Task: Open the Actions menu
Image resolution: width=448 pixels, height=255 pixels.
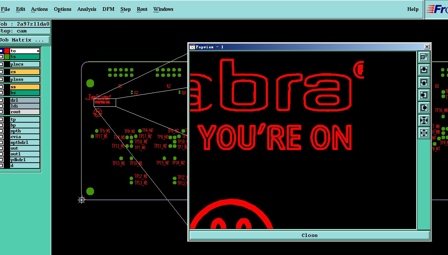Action: pos(39,9)
